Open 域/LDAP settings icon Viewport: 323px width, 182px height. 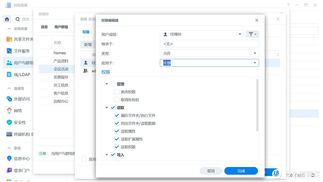[9, 75]
